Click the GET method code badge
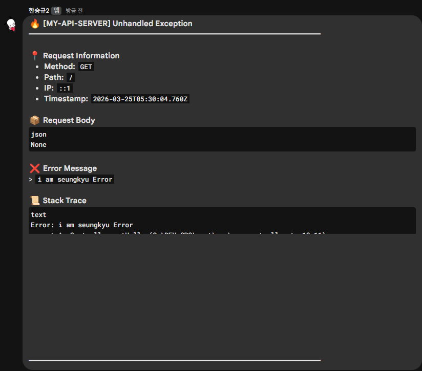This screenshot has height=371, width=422. pos(86,67)
